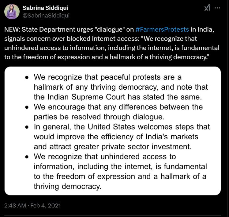Click the 2:48 AM timestamp
Viewport: 229px width, 217px height.
pos(15,206)
